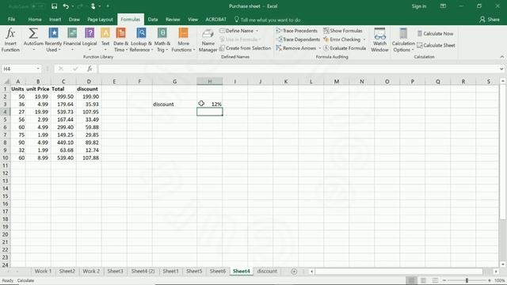Save the workbook with the save icon
Image resolution: width=507 pixels, height=285 pixels.
(x=55, y=6)
